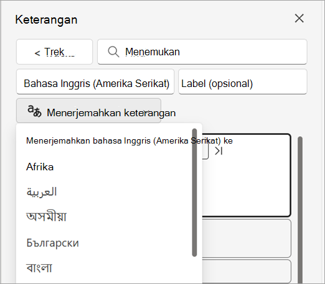Click the Label (opsional) field
This screenshot has height=284, width=325.
click(243, 81)
